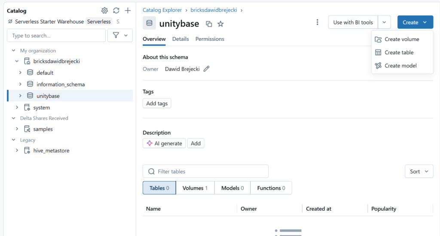Click the plus icon to add catalog
Image resolution: width=440 pixels, height=236 pixels.
(x=128, y=11)
